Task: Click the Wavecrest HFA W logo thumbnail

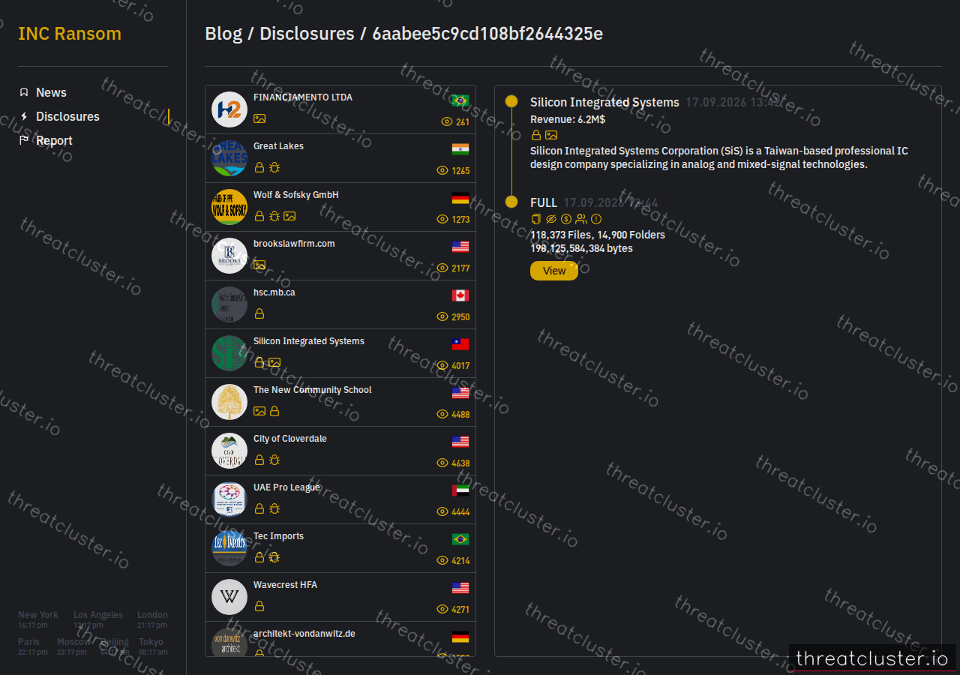Action: point(229,597)
